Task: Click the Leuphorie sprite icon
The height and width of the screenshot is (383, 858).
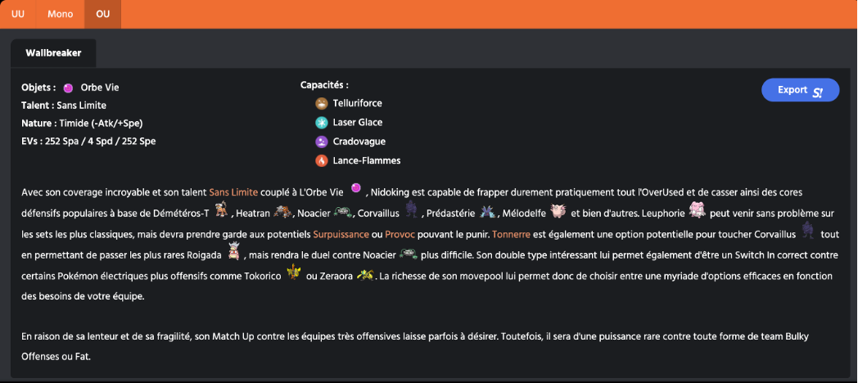Action: click(x=697, y=211)
